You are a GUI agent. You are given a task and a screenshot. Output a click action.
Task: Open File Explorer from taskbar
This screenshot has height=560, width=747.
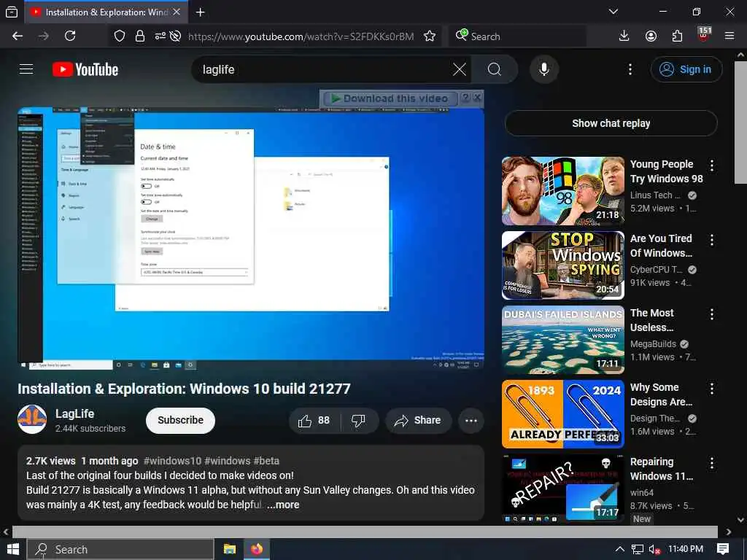pyautogui.click(x=230, y=549)
